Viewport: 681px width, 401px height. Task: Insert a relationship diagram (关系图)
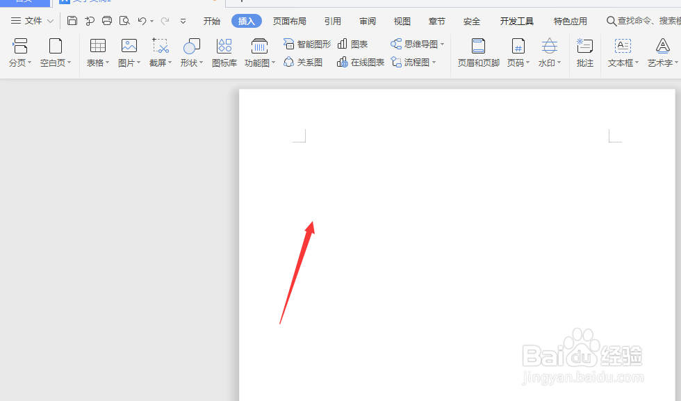coord(303,62)
